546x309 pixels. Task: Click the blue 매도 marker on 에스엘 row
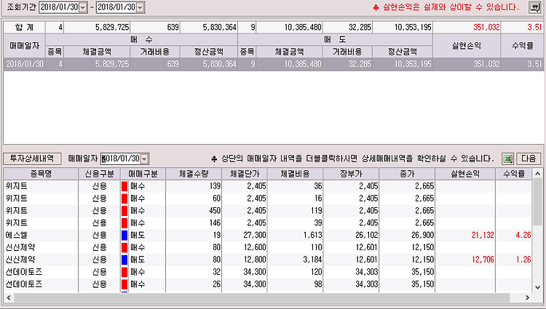124,236
